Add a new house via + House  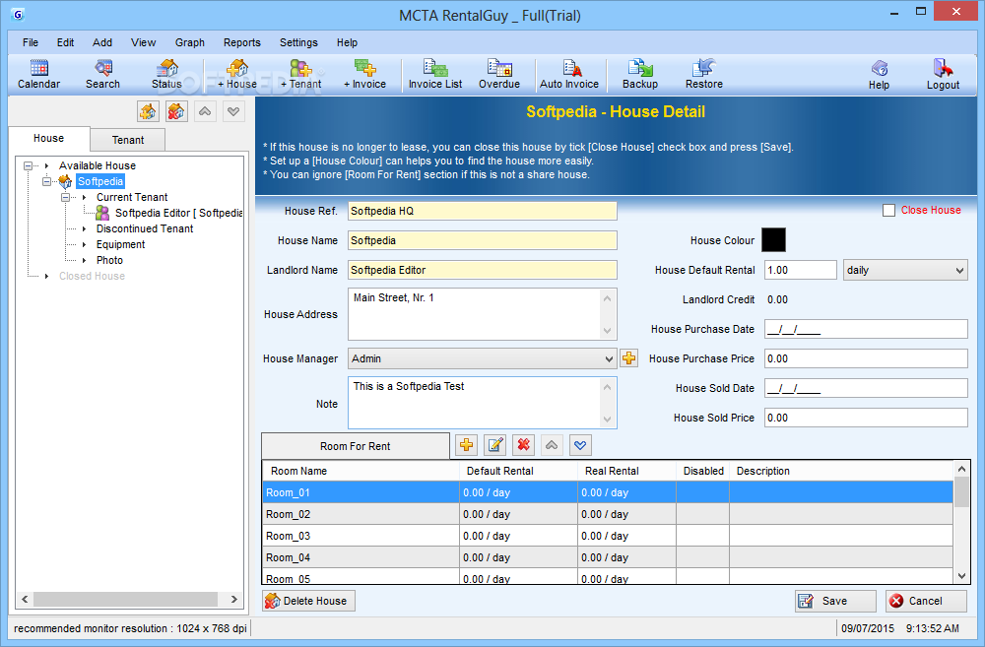pos(237,74)
